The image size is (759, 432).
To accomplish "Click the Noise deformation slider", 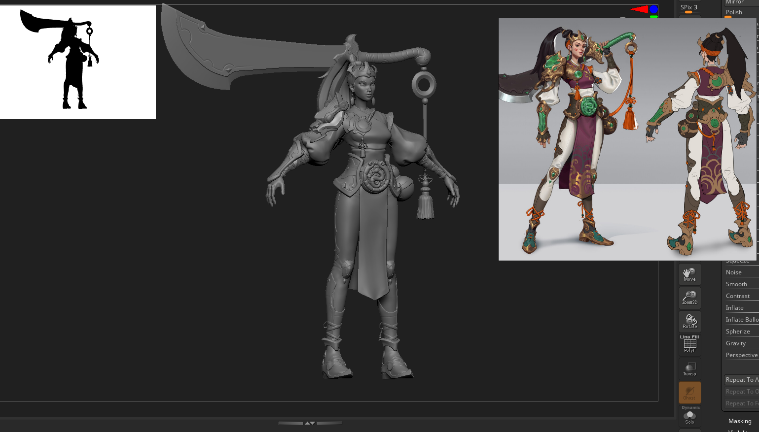I will click(741, 272).
